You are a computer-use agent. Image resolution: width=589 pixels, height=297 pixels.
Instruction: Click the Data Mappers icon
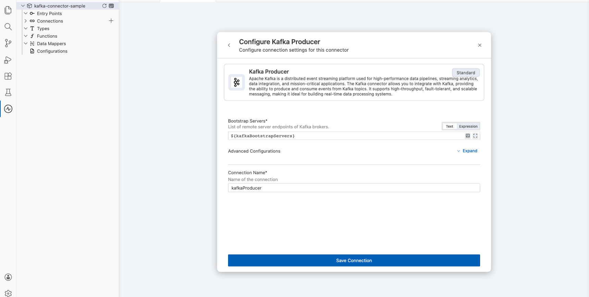tap(32, 43)
